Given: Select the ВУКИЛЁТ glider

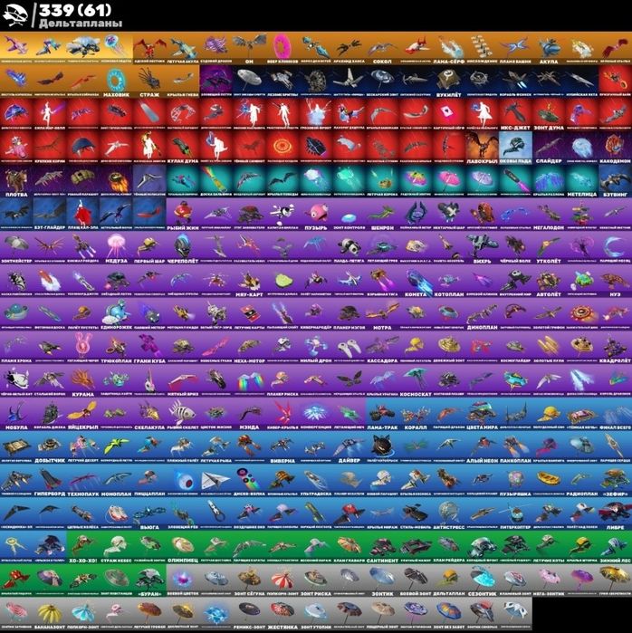Looking at the screenshot, I should pyautogui.click(x=449, y=82).
